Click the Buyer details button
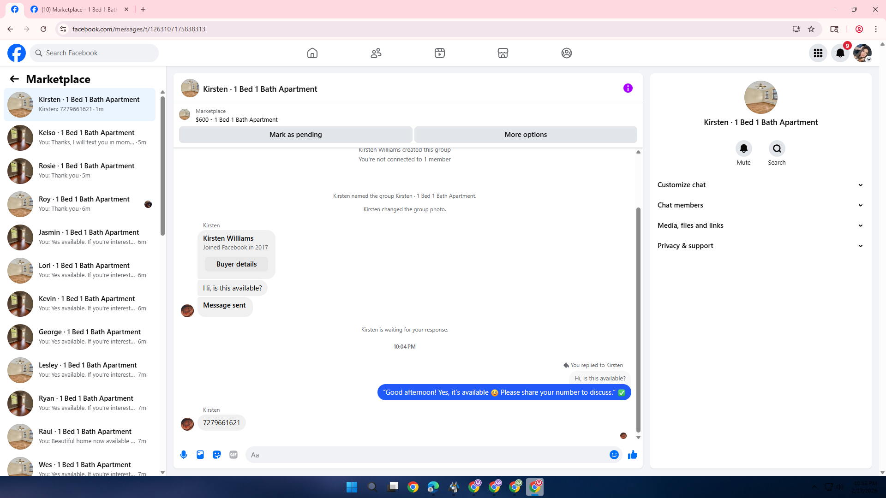This screenshot has width=886, height=498. coord(236,264)
